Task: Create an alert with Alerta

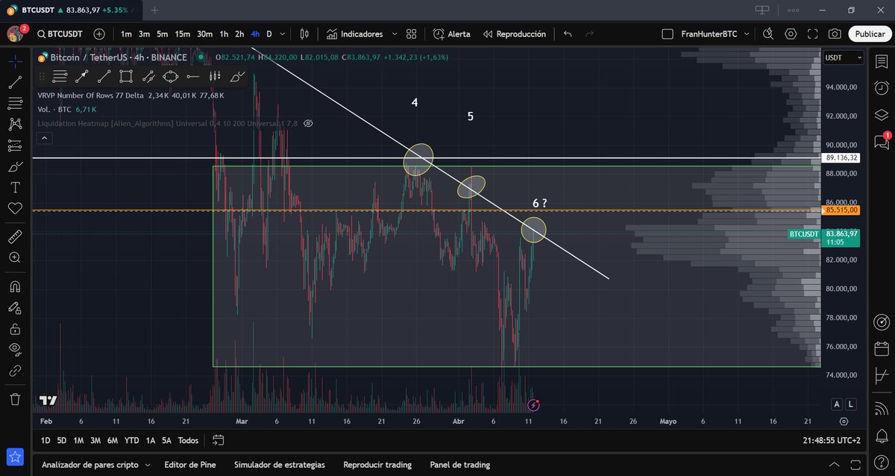Action: [x=452, y=34]
